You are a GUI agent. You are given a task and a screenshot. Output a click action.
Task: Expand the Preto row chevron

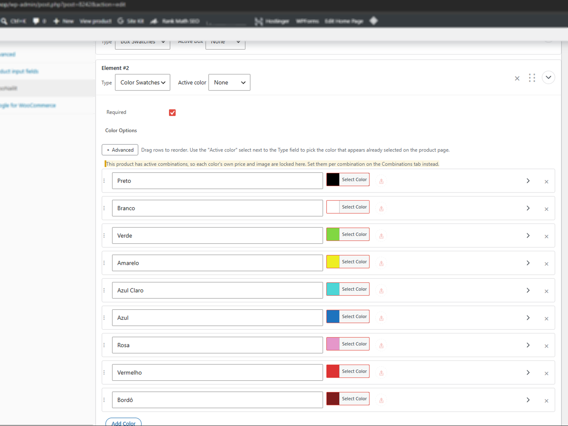point(528,181)
